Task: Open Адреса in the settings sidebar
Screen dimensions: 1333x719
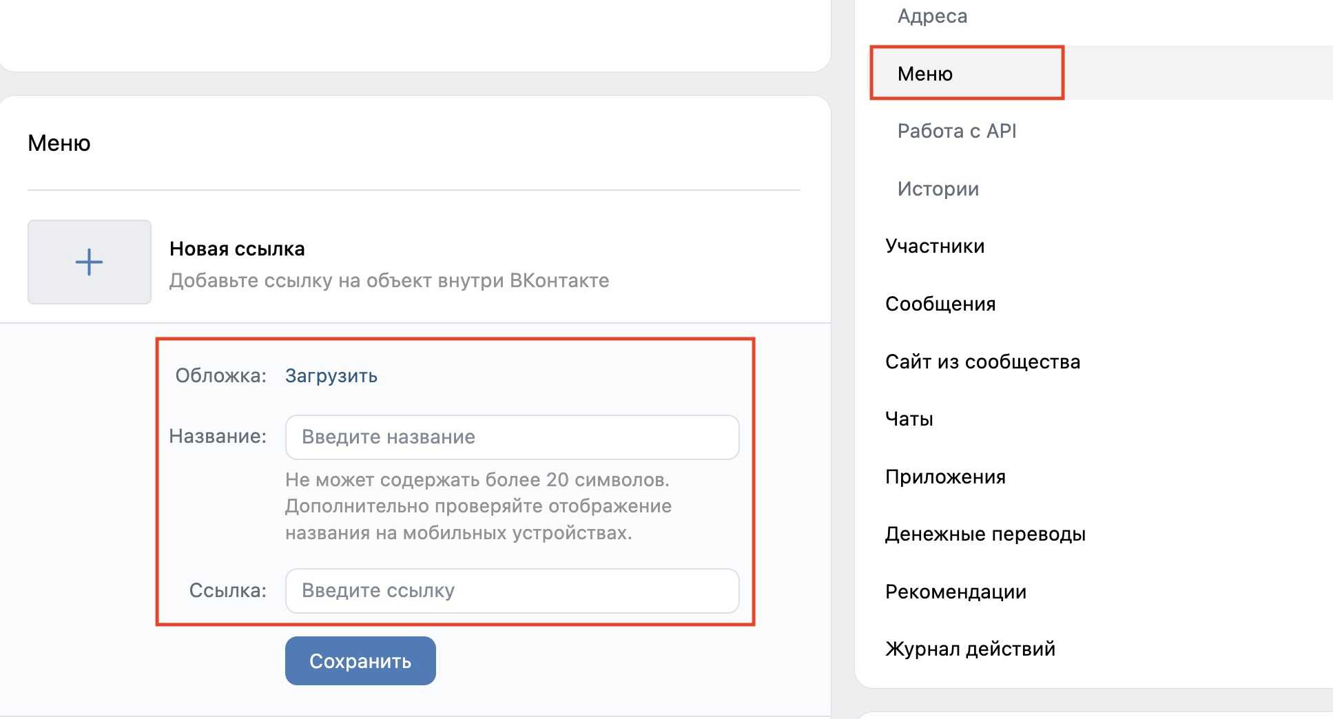Action: (x=932, y=16)
